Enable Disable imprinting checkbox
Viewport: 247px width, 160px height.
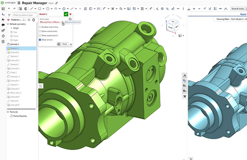[40, 27]
